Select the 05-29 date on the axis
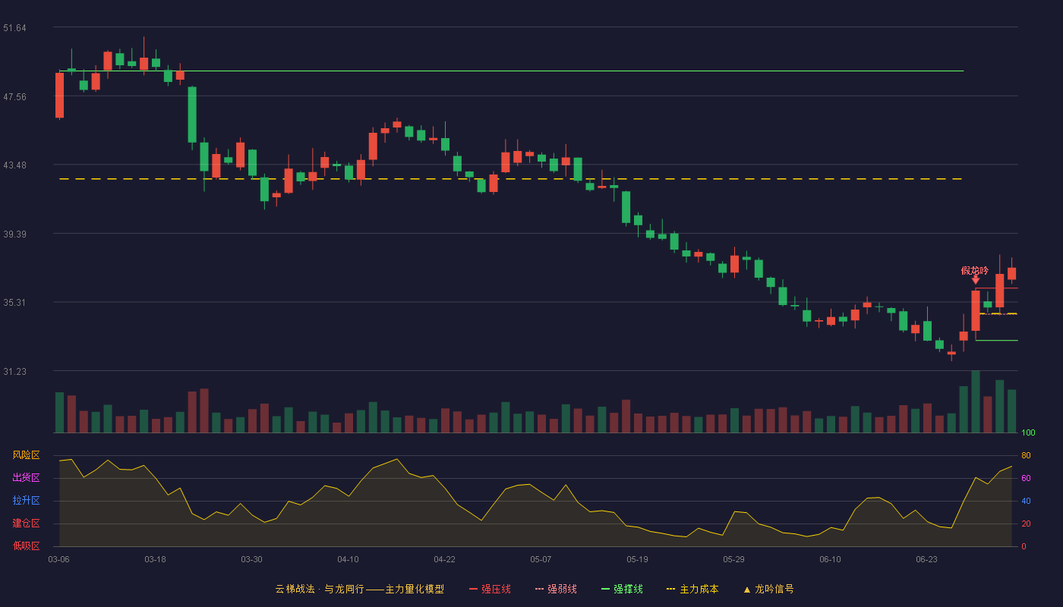1063x607 pixels. click(x=733, y=559)
